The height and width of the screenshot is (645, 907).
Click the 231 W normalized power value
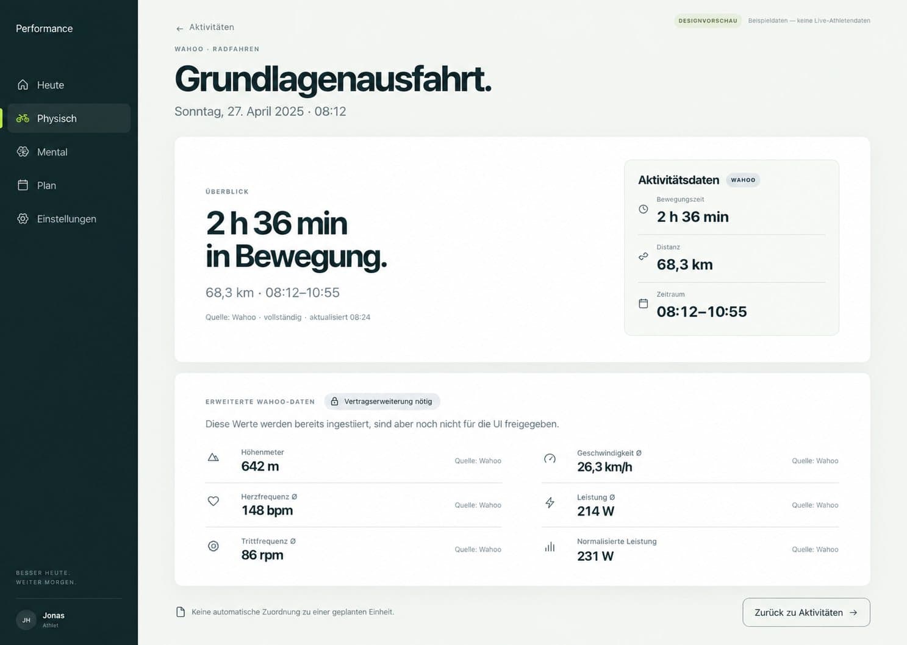click(595, 556)
